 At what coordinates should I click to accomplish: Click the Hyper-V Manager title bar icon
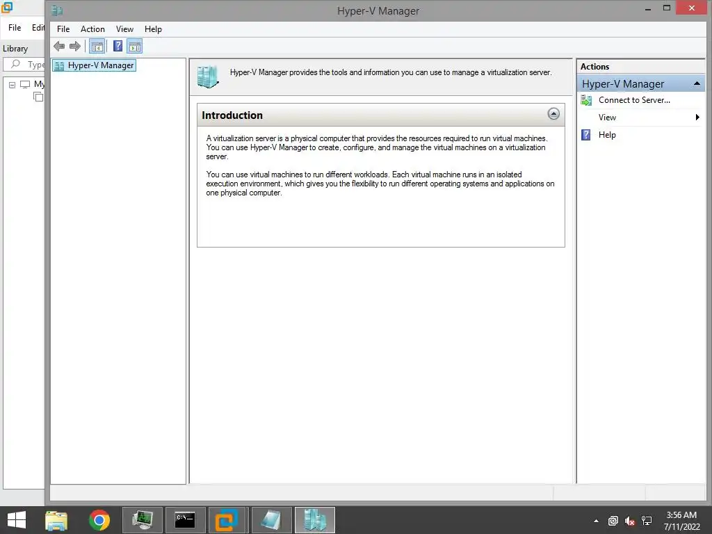tap(57, 10)
